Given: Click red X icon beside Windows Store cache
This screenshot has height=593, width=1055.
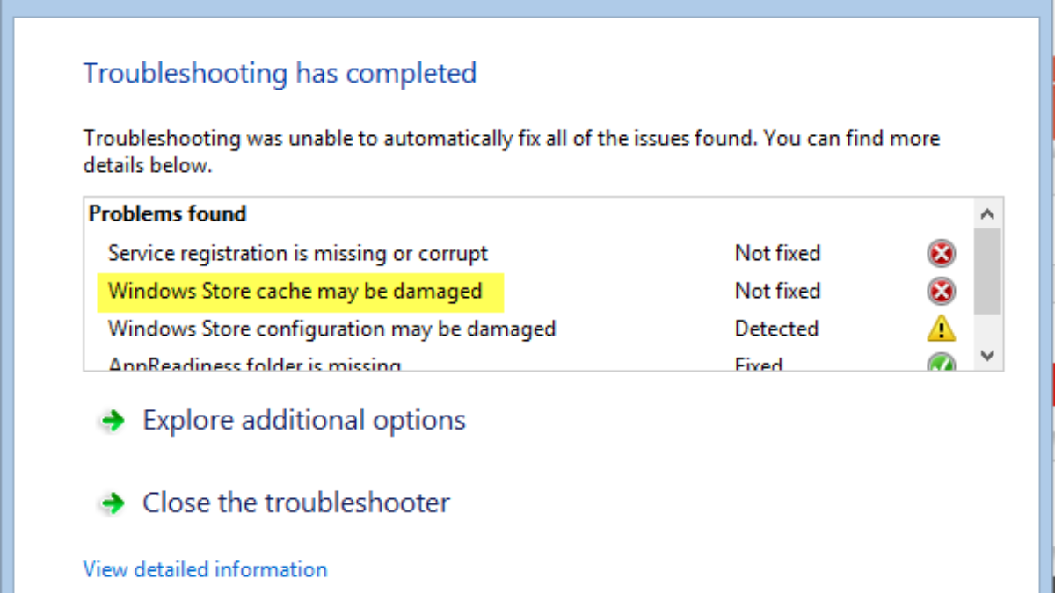Looking at the screenshot, I should [941, 291].
